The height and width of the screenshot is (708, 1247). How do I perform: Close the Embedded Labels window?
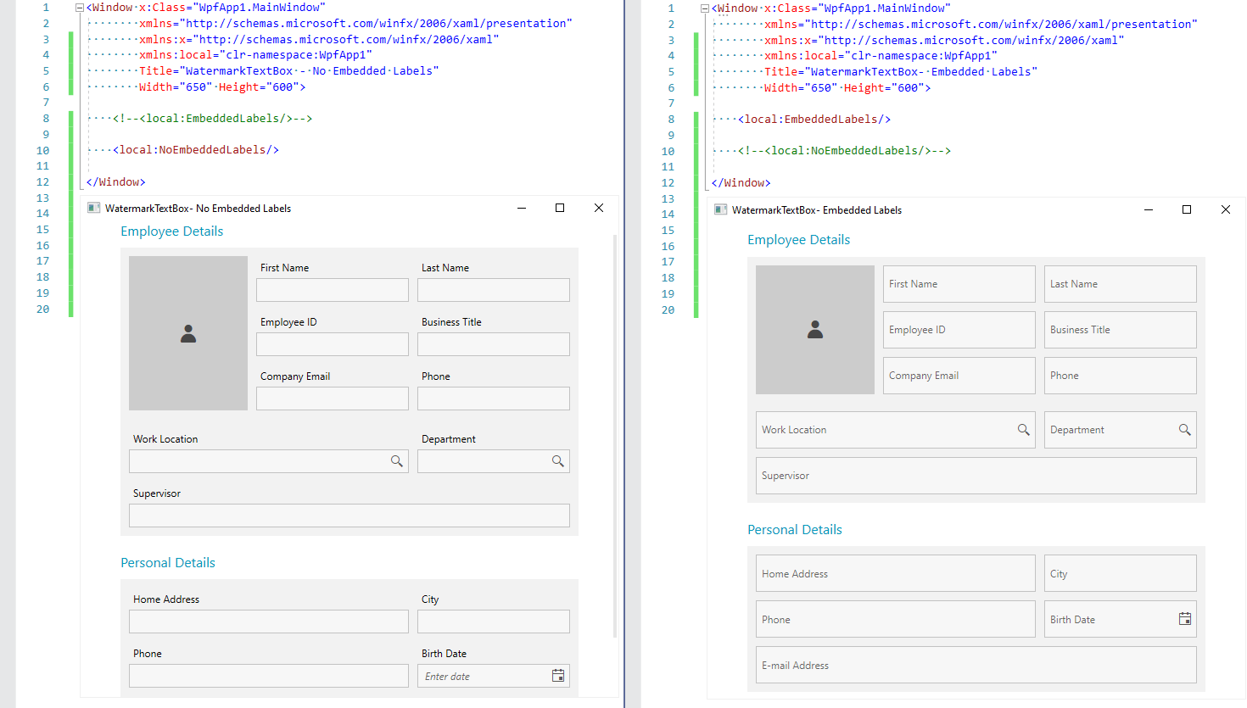1225,209
